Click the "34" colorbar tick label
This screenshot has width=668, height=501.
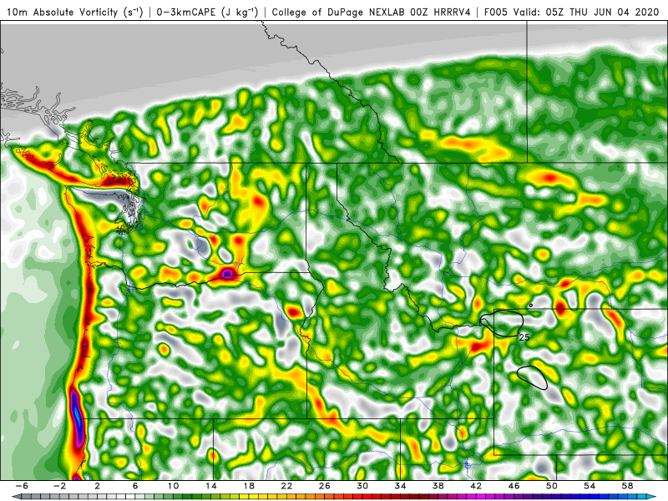(x=401, y=486)
